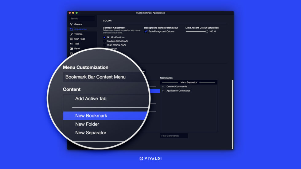This screenshot has height=169, width=301.
Task: Click the Start Page grid icon
Action: tap(71, 39)
